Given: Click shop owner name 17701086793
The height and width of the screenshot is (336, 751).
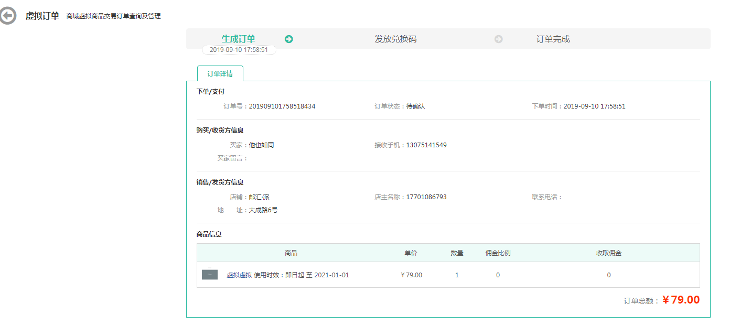Looking at the screenshot, I should (426, 197).
